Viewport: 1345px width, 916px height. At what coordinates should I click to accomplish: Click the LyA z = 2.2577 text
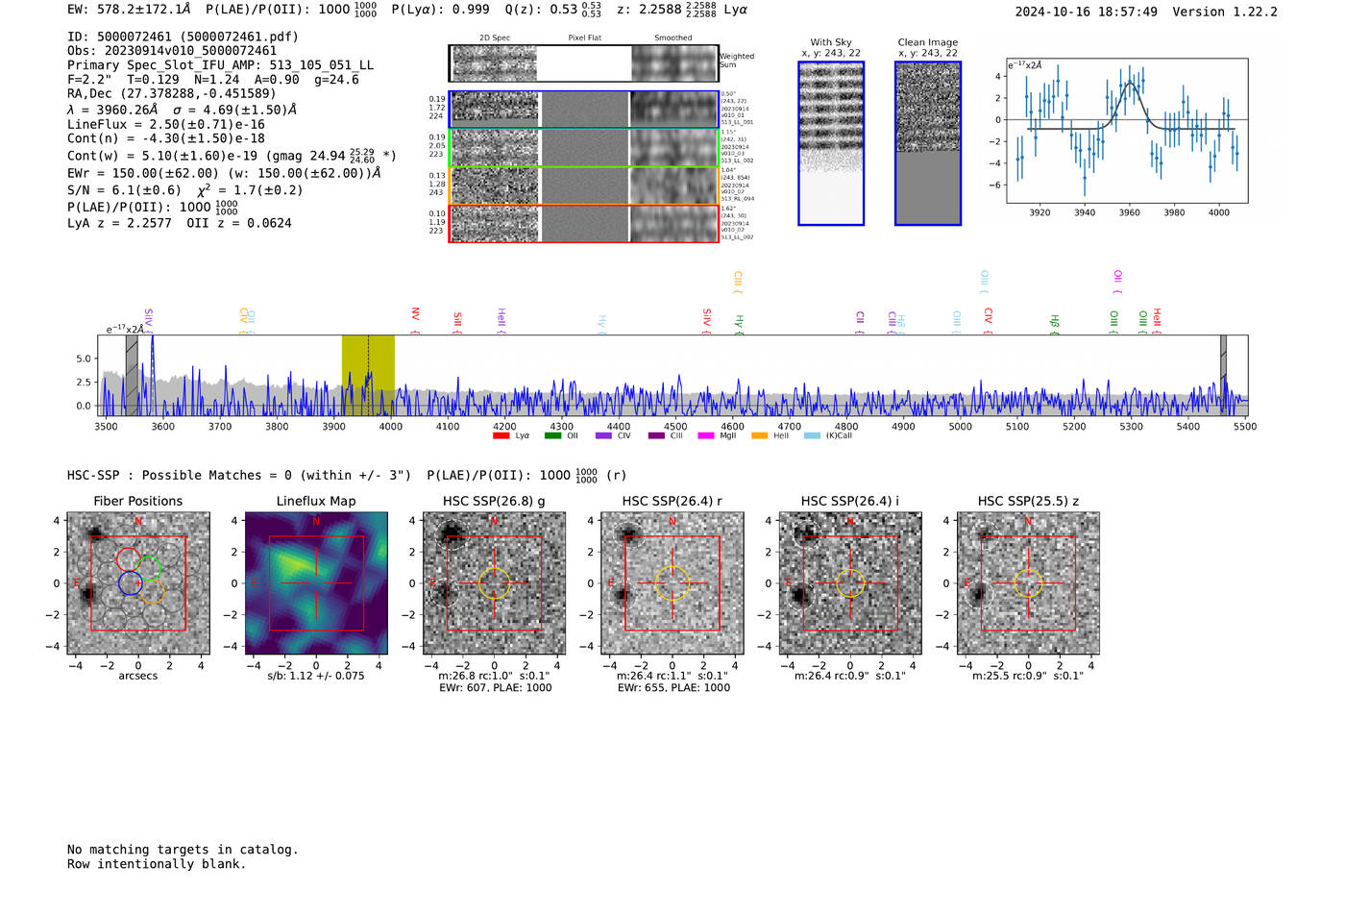pyautogui.click(x=119, y=223)
